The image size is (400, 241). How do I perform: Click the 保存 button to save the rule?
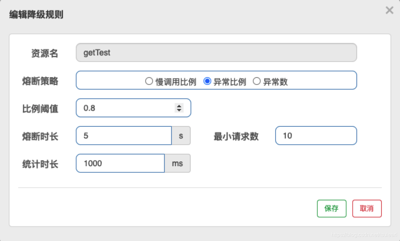(331, 208)
